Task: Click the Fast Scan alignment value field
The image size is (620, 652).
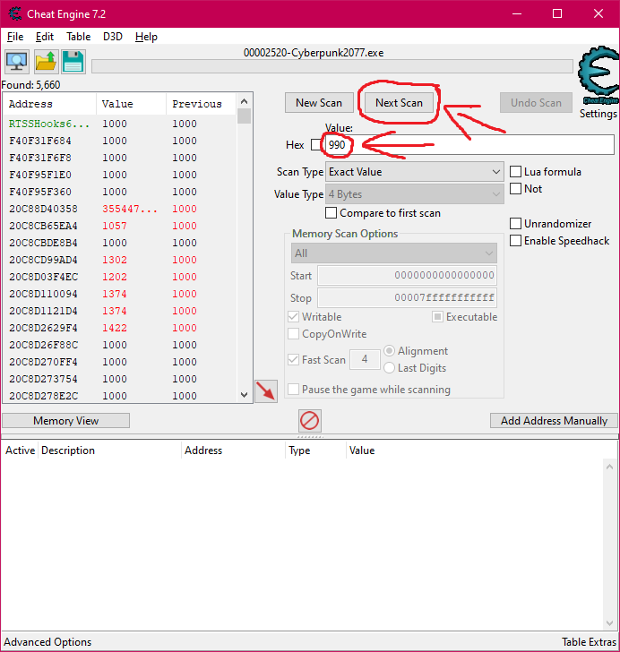Action: 365,359
